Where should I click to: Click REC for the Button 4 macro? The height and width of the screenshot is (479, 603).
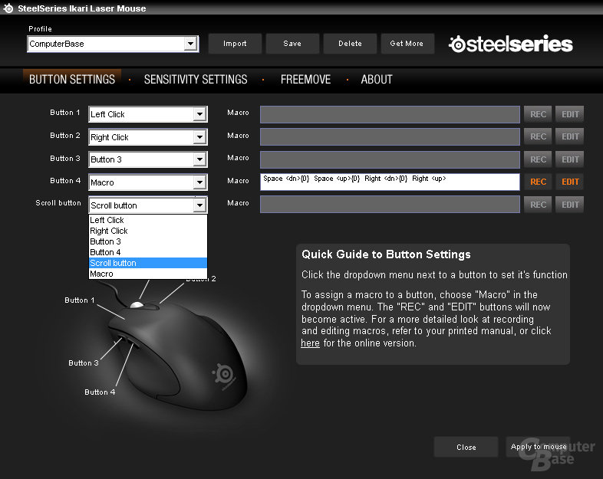538,182
